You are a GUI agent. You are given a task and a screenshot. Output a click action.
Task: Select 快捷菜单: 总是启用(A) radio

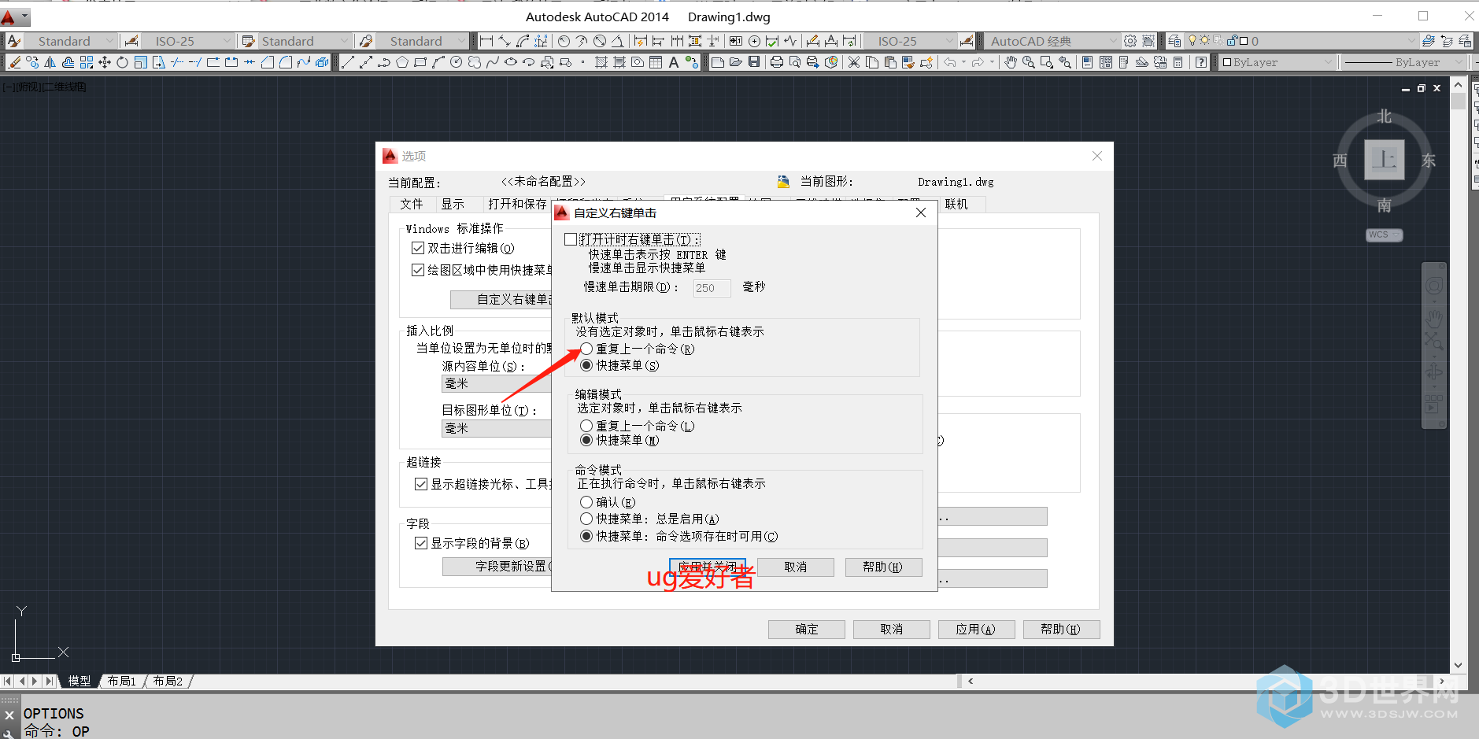(x=586, y=519)
